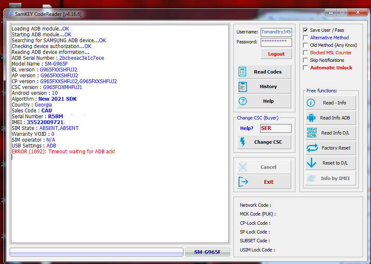Click the red Exit button label

[269, 182]
